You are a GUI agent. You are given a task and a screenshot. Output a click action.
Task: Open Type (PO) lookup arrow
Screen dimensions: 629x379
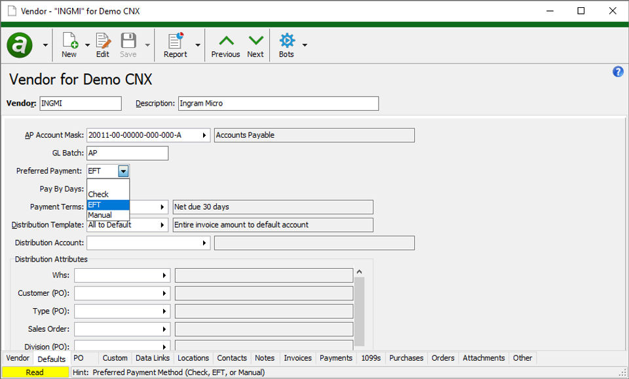[x=164, y=311]
